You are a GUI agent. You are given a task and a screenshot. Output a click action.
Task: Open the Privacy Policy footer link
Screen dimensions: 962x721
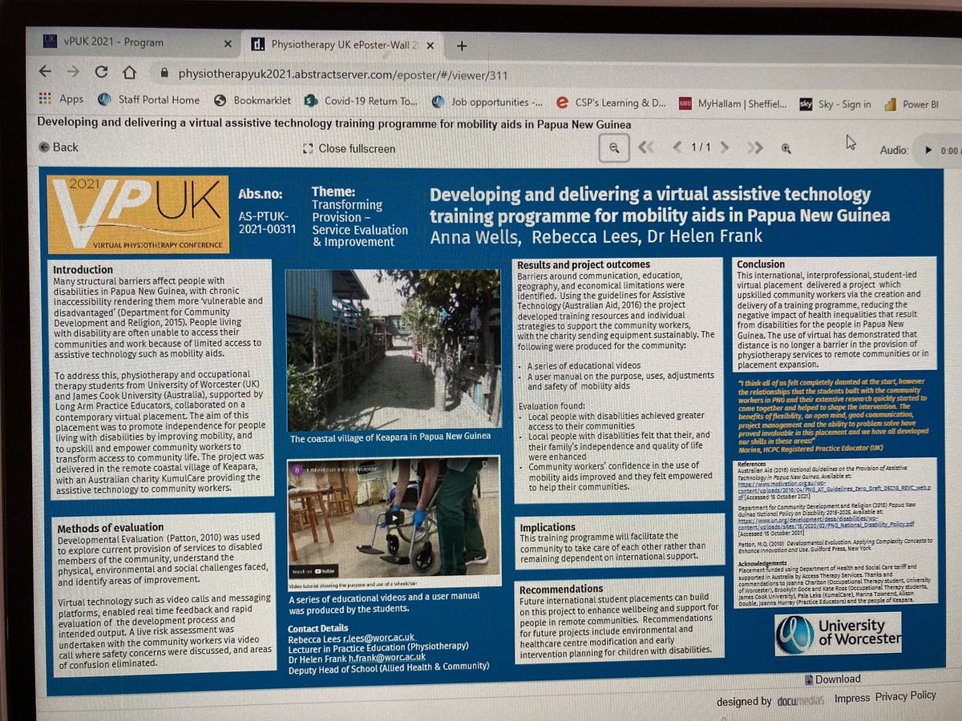coord(906,695)
